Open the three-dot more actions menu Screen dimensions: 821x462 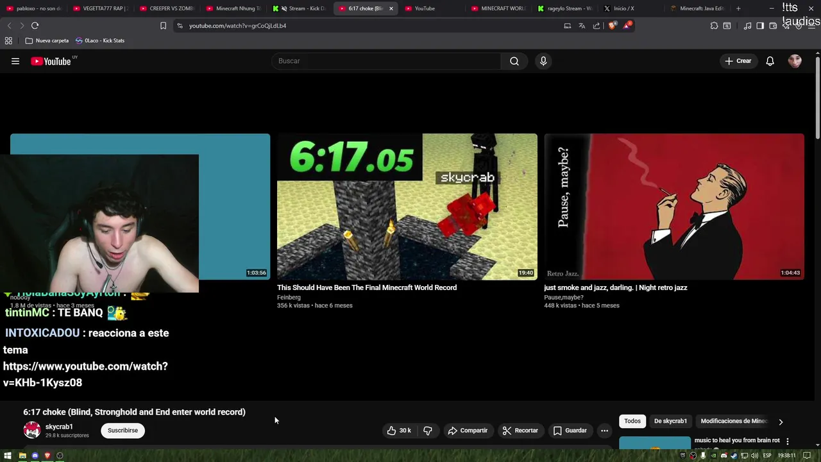[604, 431]
